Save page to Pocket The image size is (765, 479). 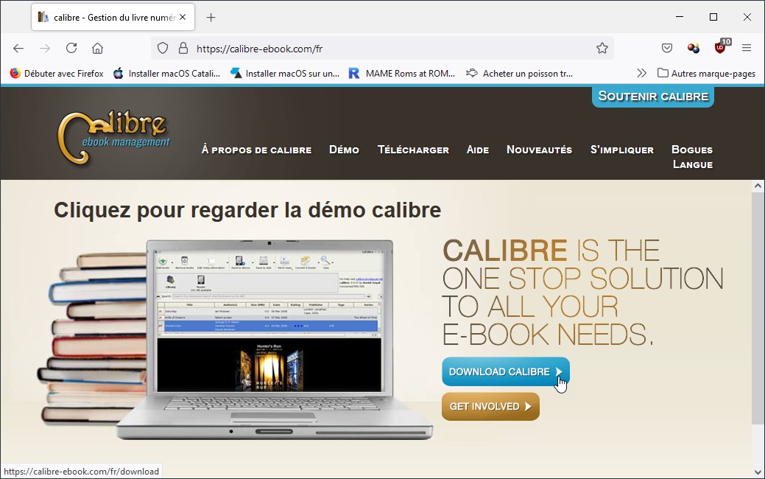coord(667,48)
